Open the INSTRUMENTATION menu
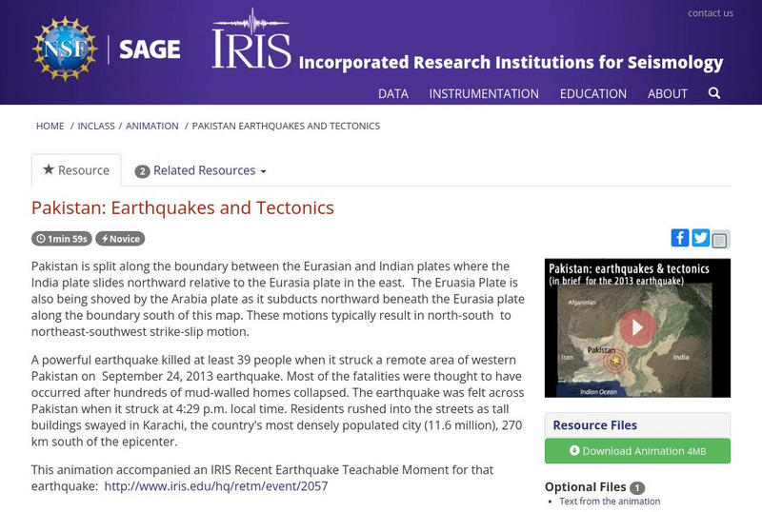The height and width of the screenshot is (512, 762). 484,94
